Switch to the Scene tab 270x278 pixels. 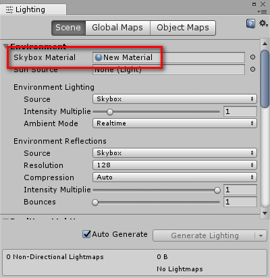coord(68,28)
